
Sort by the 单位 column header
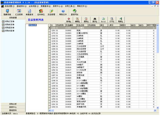pos(104,25)
